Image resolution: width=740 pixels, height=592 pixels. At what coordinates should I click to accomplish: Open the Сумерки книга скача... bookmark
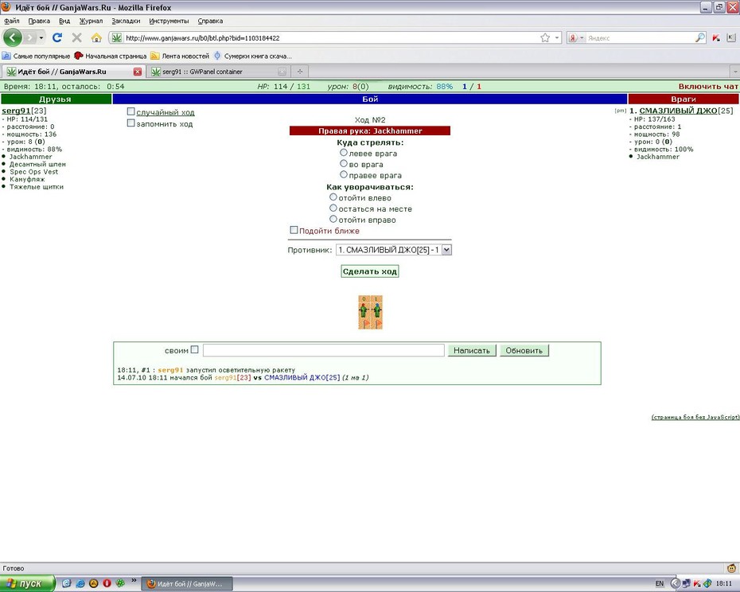pyautogui.click(x=252, y=56)
